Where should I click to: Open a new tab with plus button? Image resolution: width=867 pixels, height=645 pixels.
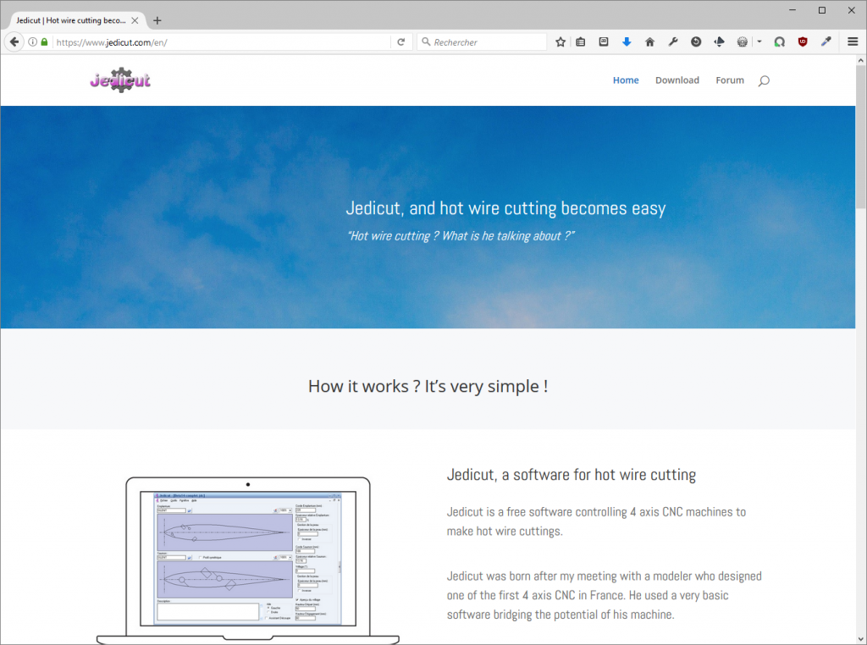[x=157, y=20]
